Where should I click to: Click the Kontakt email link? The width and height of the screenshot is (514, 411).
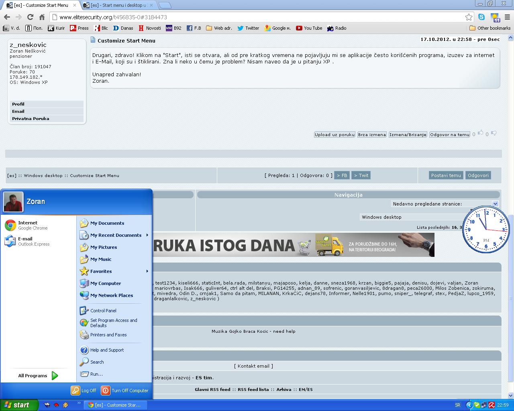tap(253, 366)
